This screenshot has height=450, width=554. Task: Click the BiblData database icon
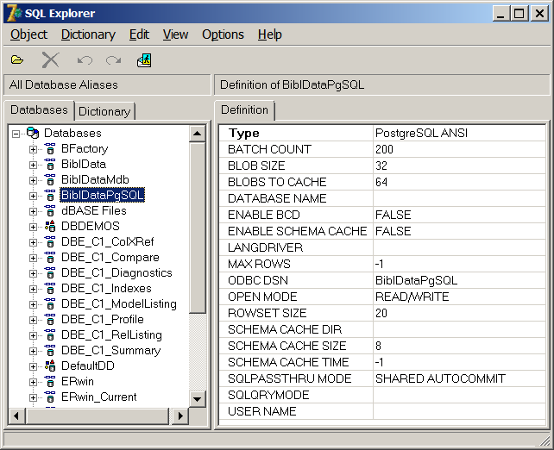coord(50,164)
